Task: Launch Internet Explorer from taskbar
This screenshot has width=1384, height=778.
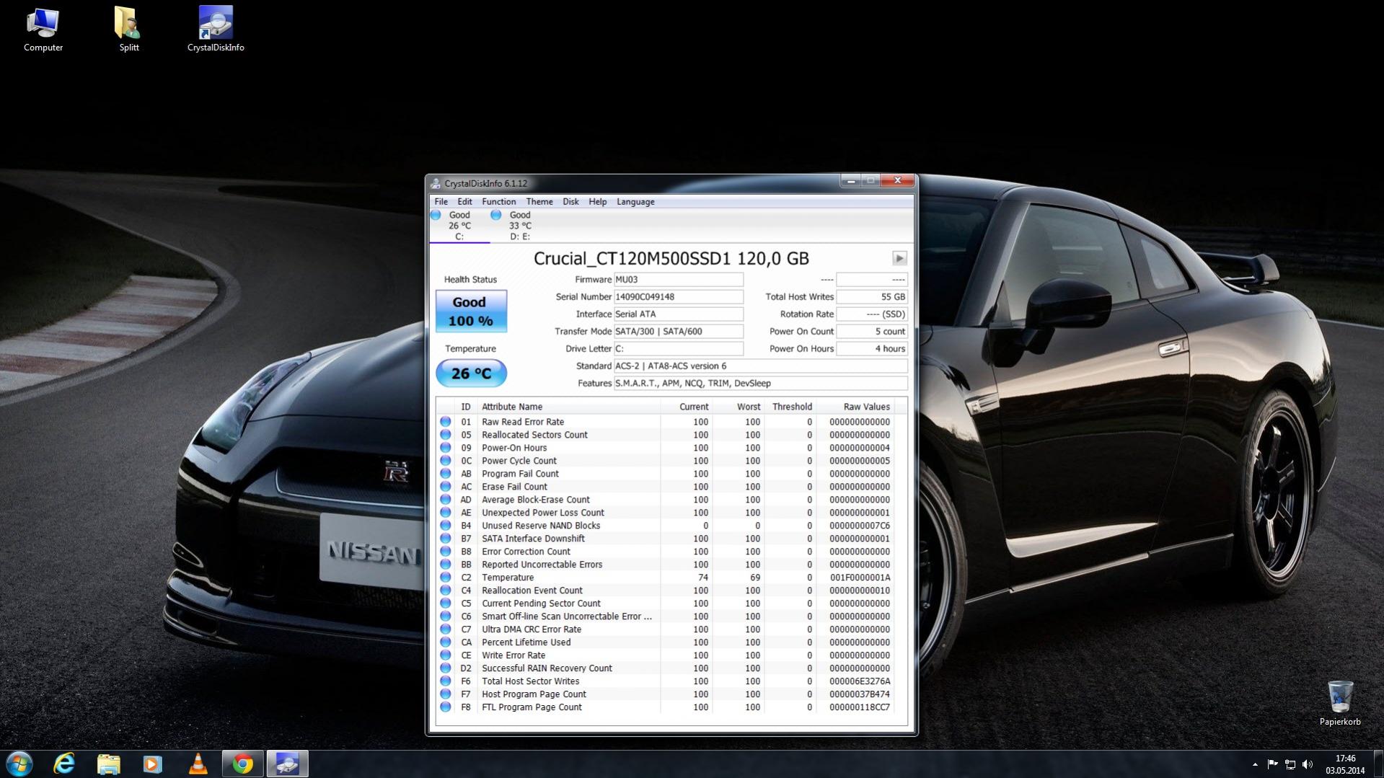Action: [64, 764]
